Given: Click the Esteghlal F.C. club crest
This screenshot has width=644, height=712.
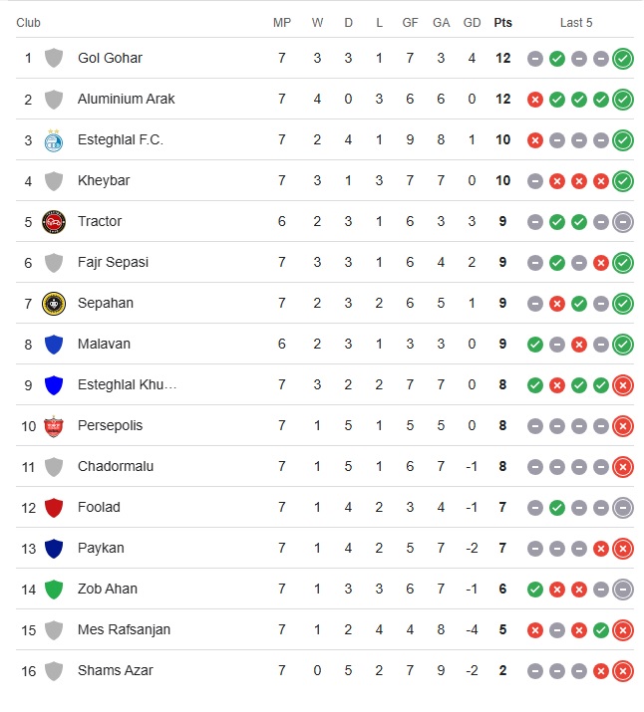Looking at the screenshot, I should tap(54, 140).
